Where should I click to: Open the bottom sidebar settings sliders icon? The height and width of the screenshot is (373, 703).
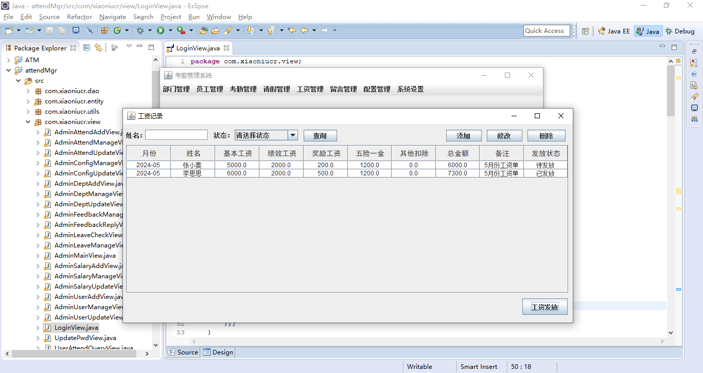[x=694, y=119]
